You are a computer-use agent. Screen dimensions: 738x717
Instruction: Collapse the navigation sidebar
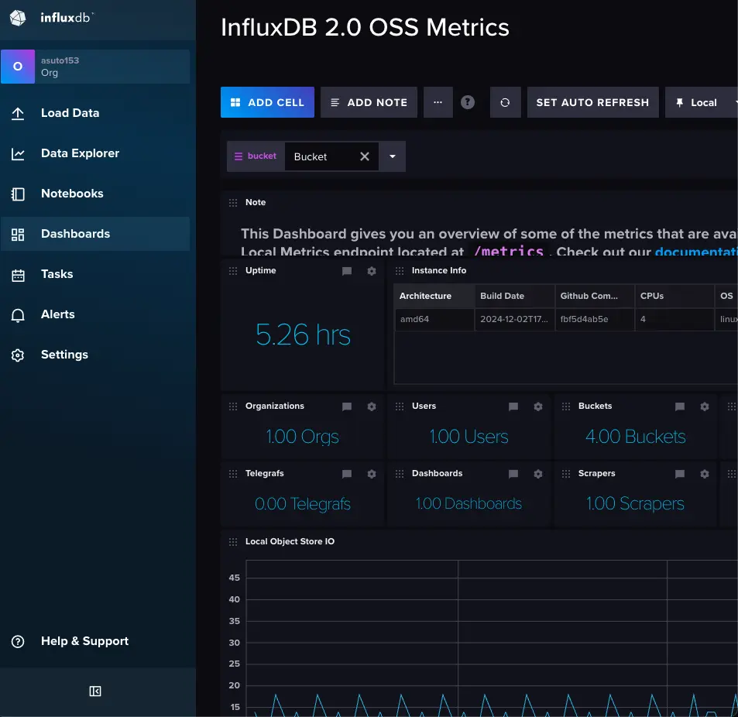point(94,691)
